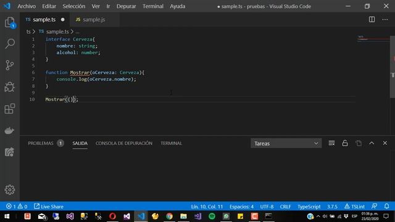Click the Mostrar function name on line 6
This screenshot has width=395, height=222.
pyautogui.click(x=80, y=73)
